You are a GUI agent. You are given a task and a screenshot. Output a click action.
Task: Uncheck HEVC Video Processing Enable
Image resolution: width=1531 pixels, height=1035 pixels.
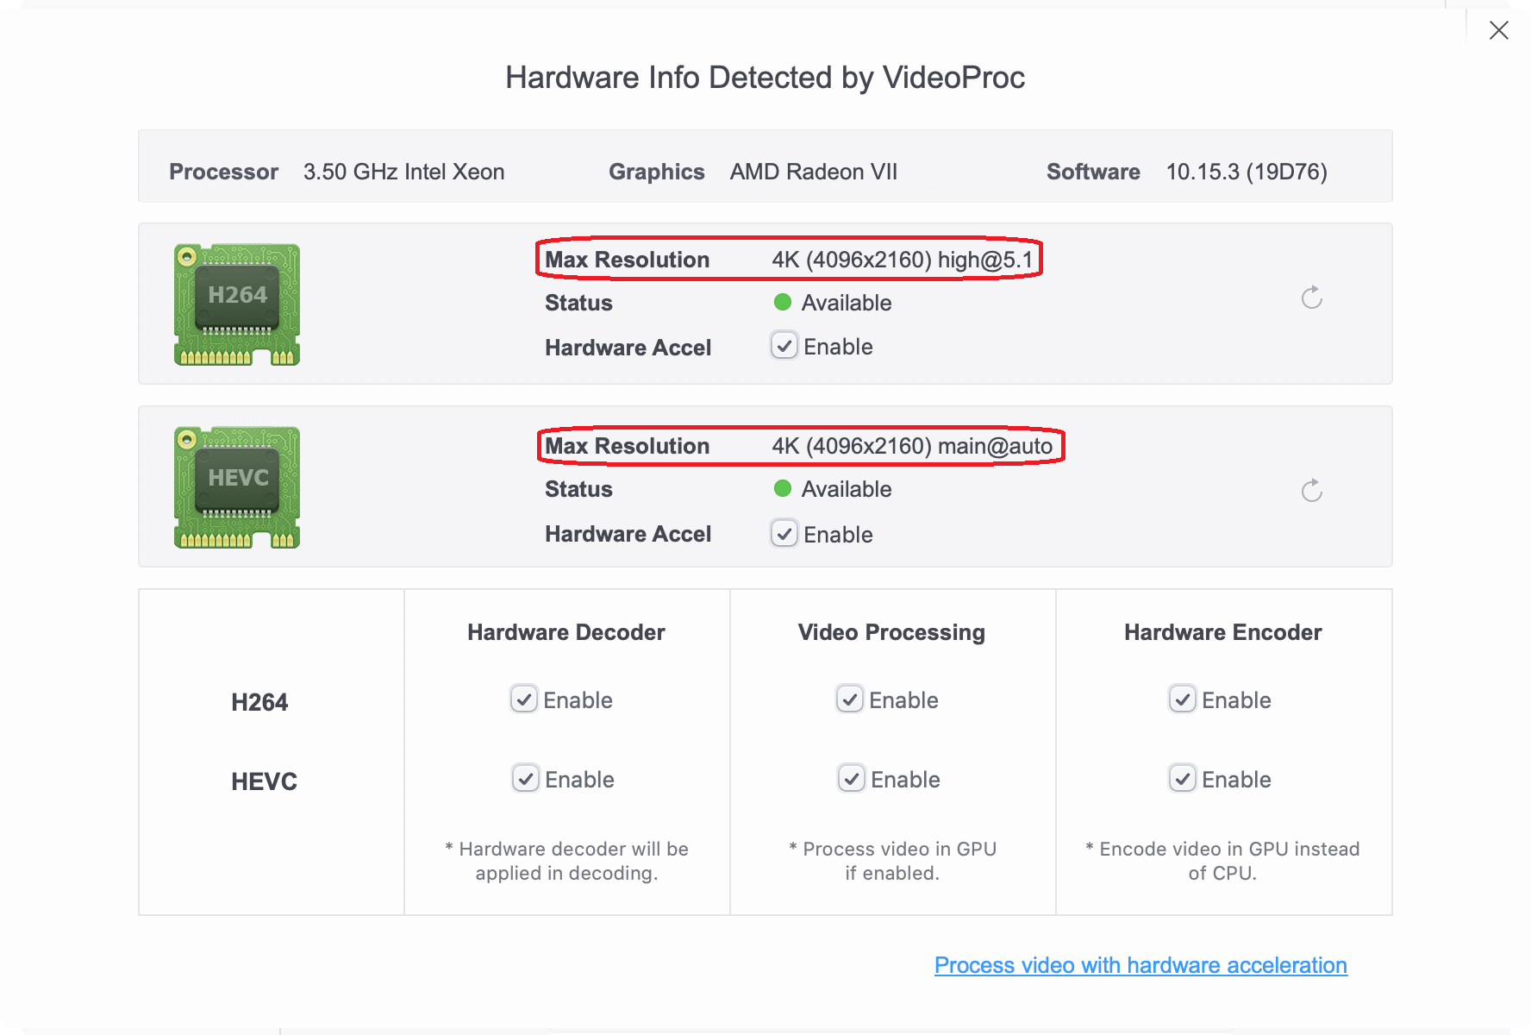pos(852,778)
